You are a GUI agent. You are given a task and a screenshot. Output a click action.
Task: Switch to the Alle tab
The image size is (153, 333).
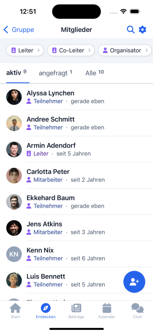point(95,73)
